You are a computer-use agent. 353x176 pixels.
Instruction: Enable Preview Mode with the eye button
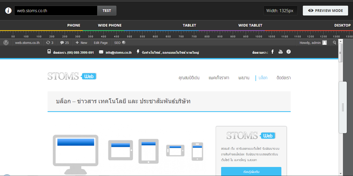pos(325,10)
